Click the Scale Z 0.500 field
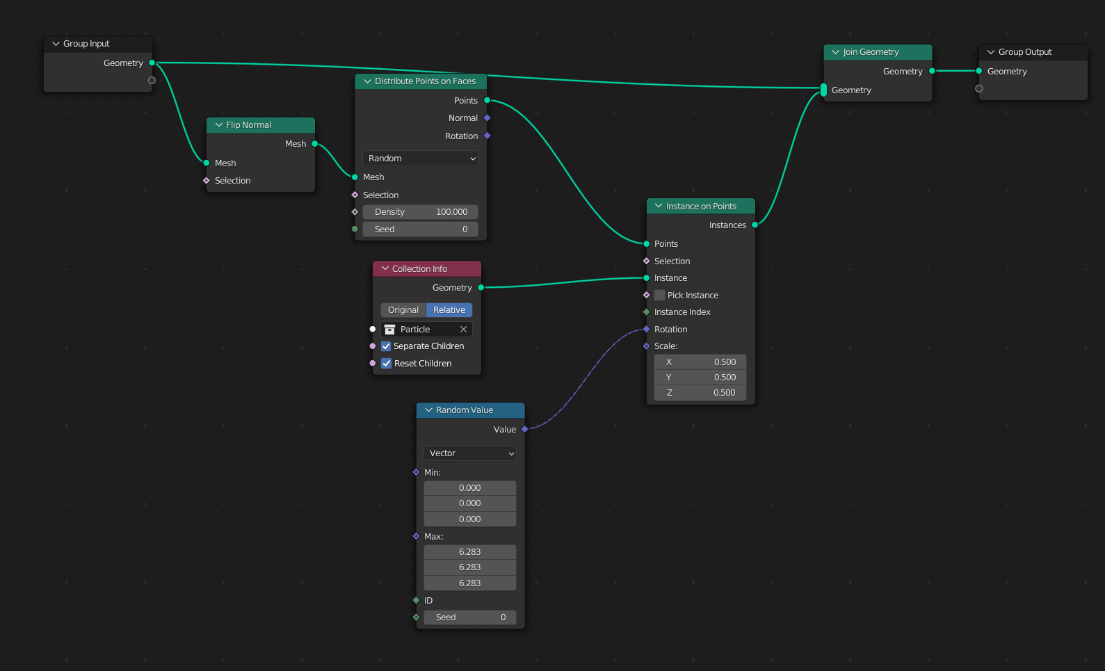Screen dimensions: 1105x671 click(x=700, y=393)
